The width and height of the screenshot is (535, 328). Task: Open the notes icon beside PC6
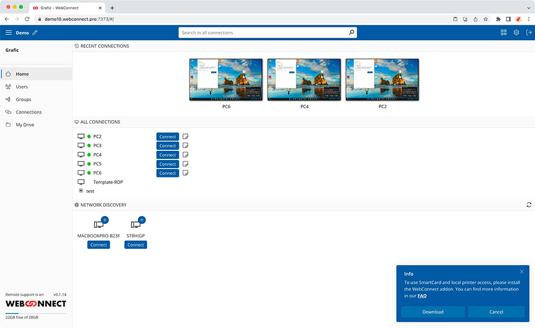point(185,173)
